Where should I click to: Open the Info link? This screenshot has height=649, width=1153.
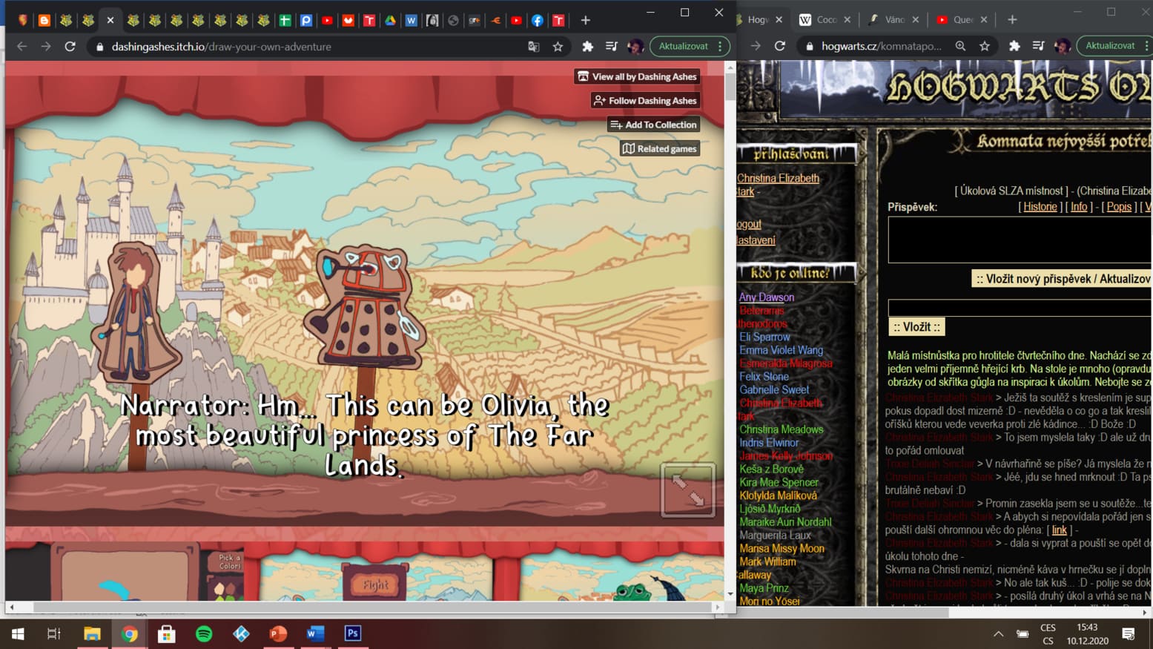(1079, 207)
